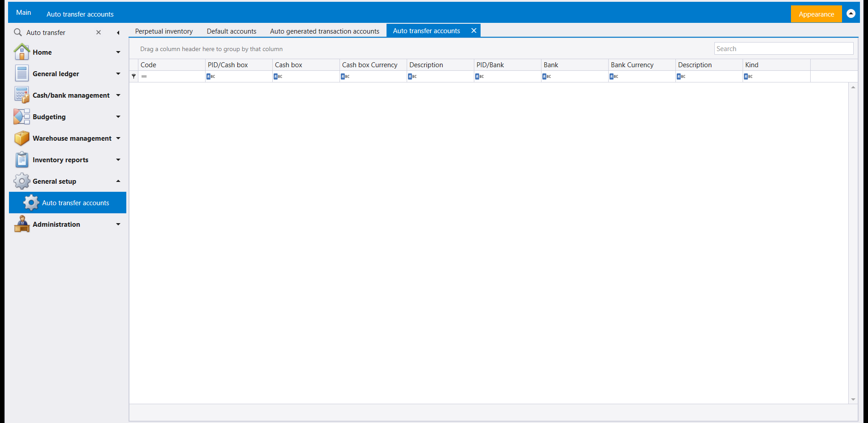The image size is (868, 423).
Task: Click the Code column equals filter icon
Action: 144,77
